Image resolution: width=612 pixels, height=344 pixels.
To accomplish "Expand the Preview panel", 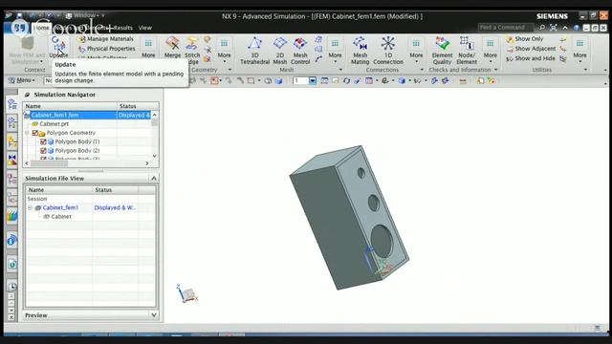I will click(x=154, y=315).
